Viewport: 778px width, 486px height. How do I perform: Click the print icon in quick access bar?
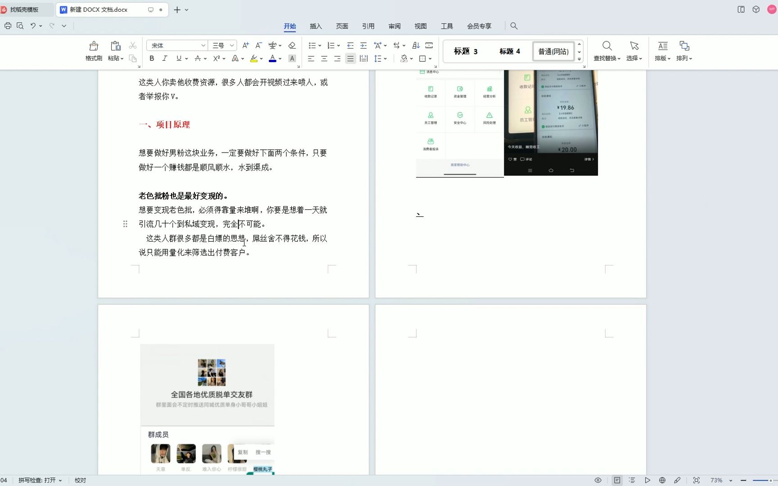8,26
